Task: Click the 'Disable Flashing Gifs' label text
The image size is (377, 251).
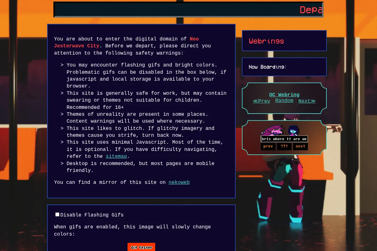Action: pos(92,215)
